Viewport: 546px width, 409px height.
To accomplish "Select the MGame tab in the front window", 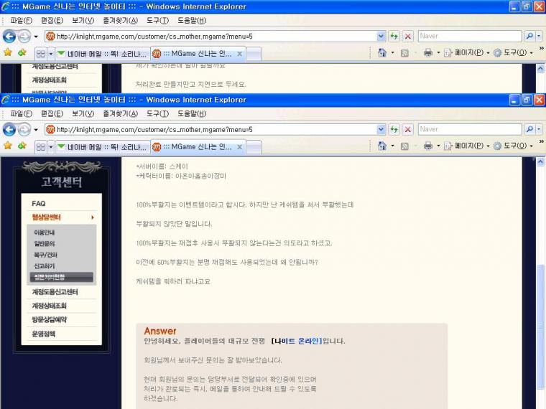I will click(198, 147).
